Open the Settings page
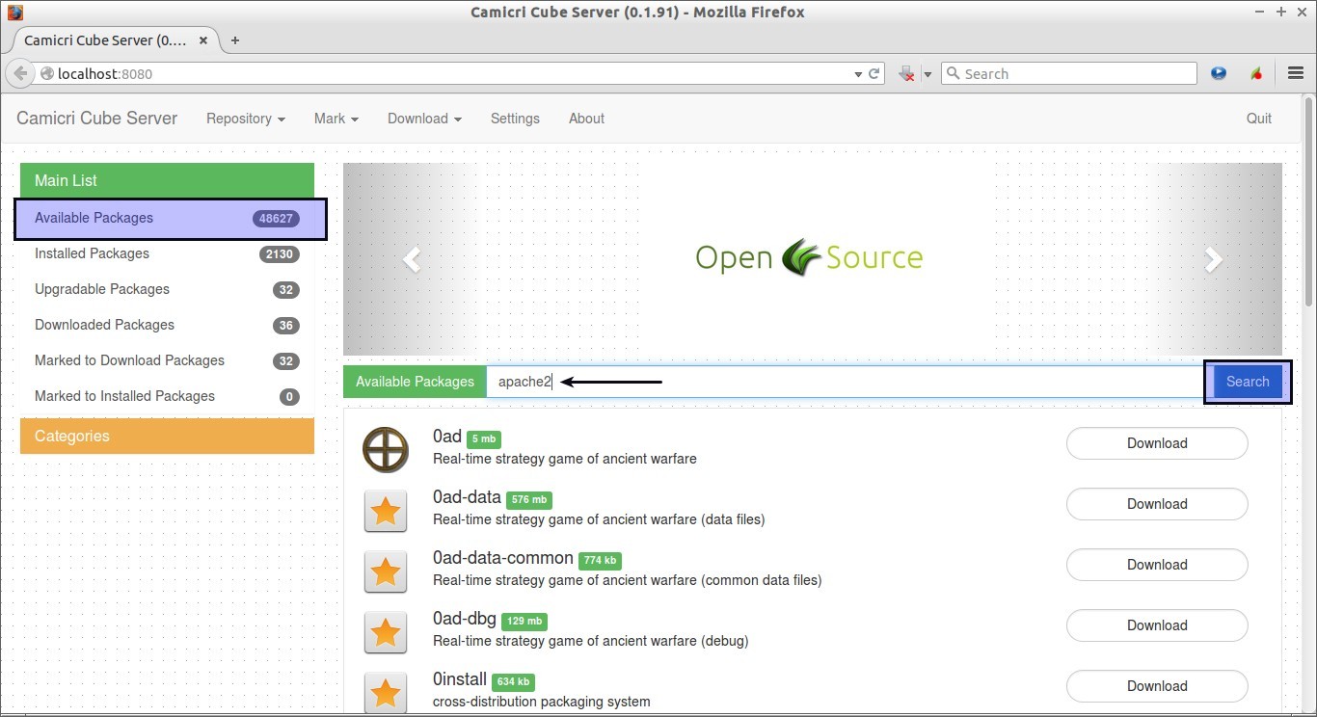Screen dimensions: 1317x717 (x=515, y=119)
